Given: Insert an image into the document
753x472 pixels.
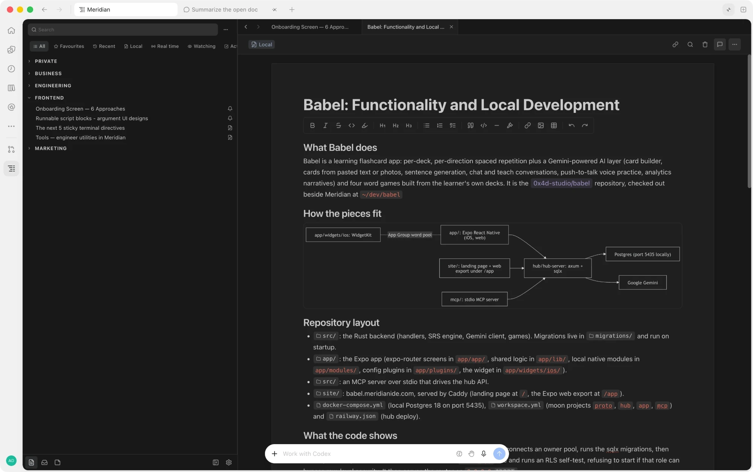Looking at the screenshot, I should (x=541, y=126).
